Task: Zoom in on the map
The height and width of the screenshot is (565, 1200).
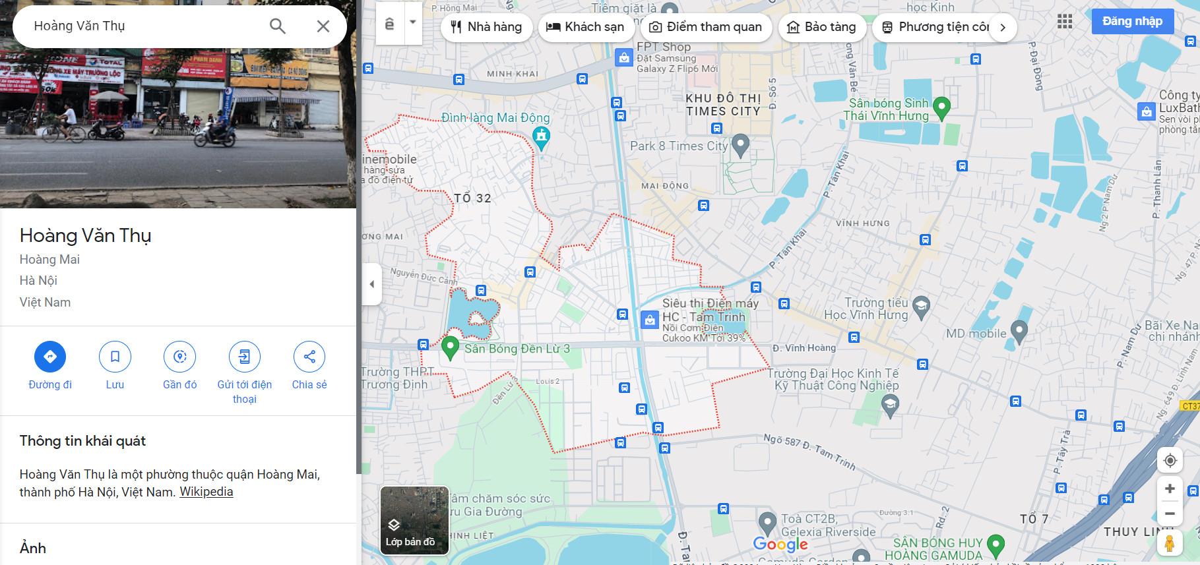Action: (1170, 489)
